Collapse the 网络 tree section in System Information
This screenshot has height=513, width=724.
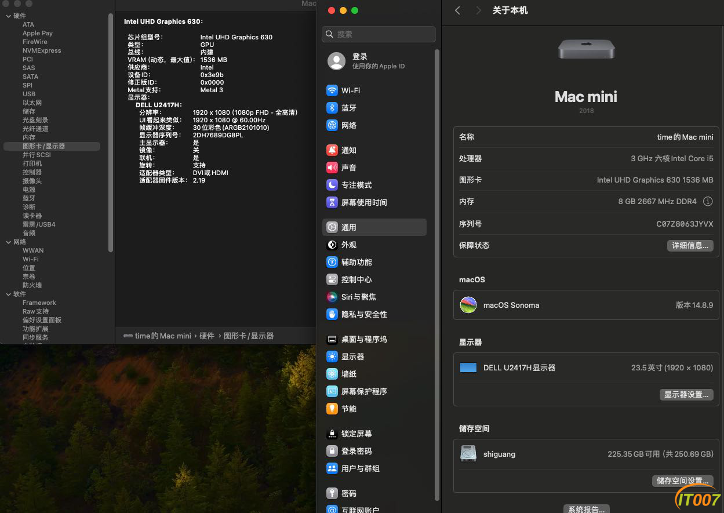pyautogui.click(x=8, y=242)
